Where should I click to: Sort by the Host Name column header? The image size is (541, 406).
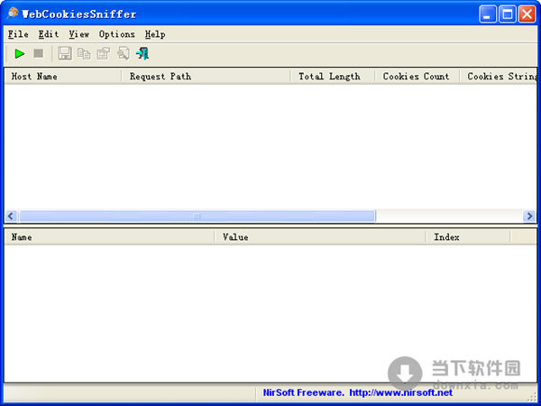pyautogui.click(x=63, y=77)
